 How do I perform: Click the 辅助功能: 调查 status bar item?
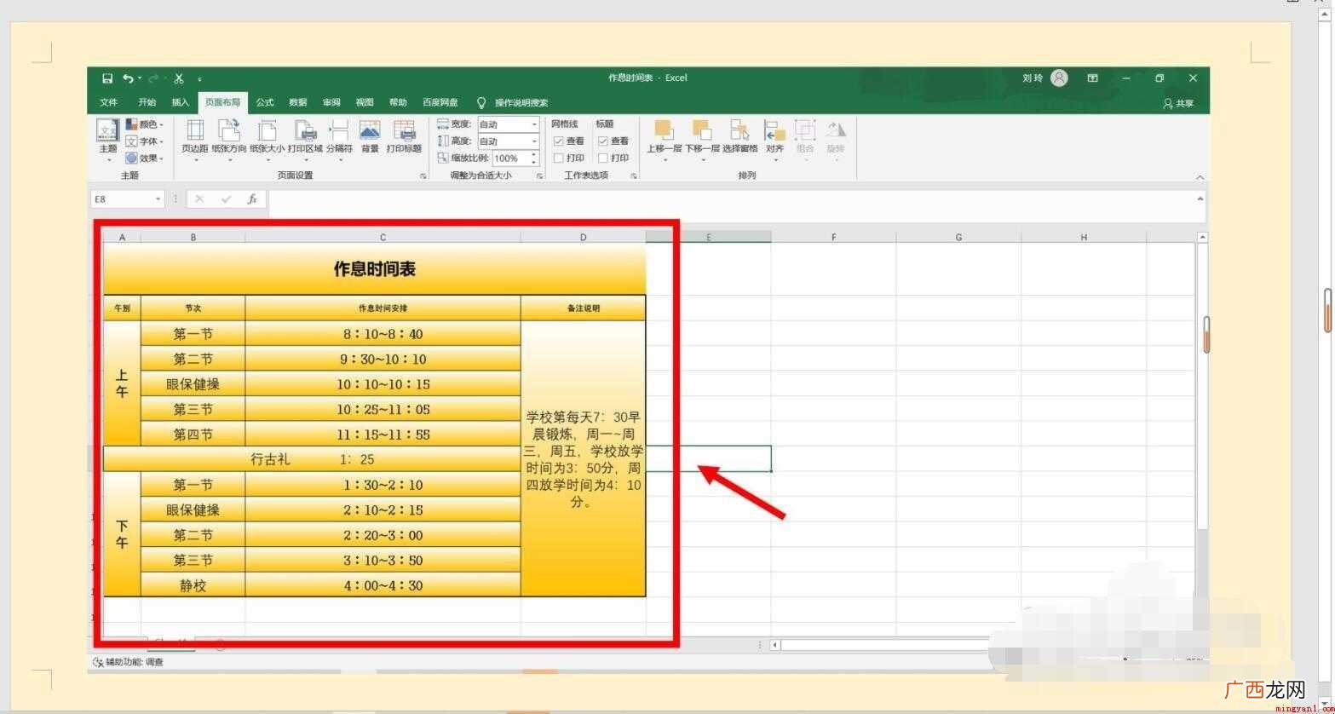[128, 662]
